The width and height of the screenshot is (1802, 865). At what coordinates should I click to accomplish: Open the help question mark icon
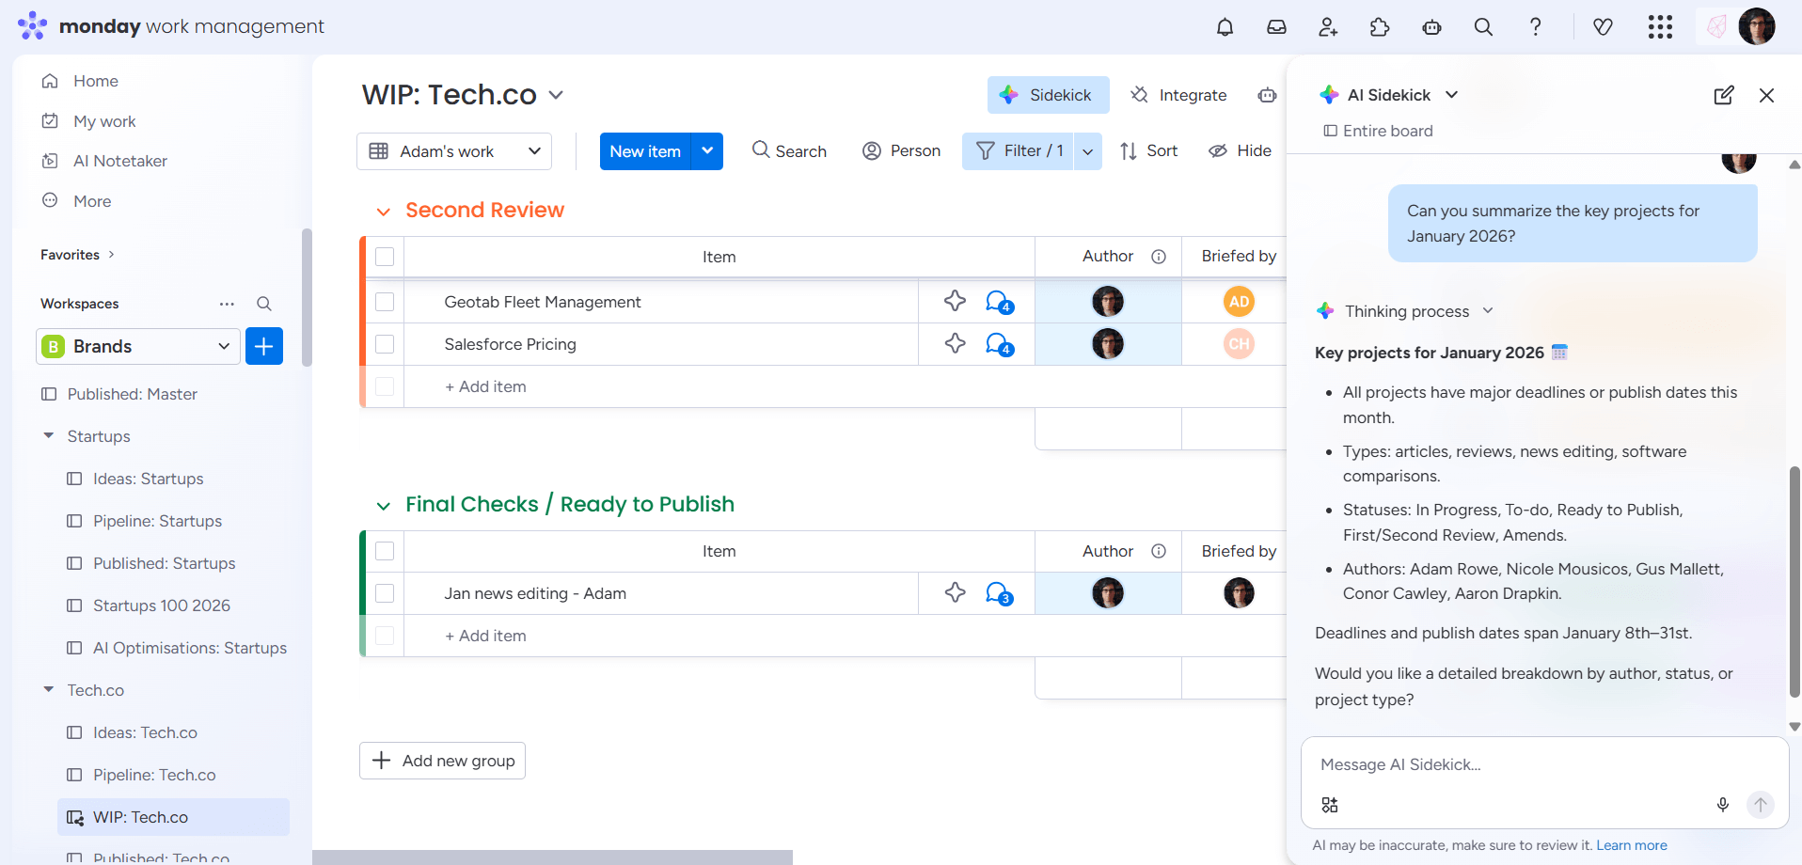point(1536,27)
